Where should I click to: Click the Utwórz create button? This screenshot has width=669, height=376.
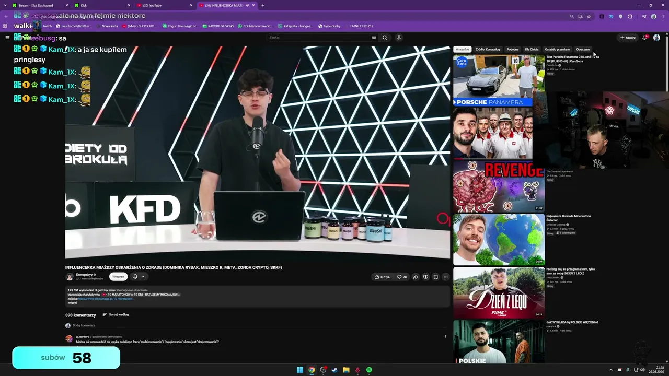pos(628,38)
